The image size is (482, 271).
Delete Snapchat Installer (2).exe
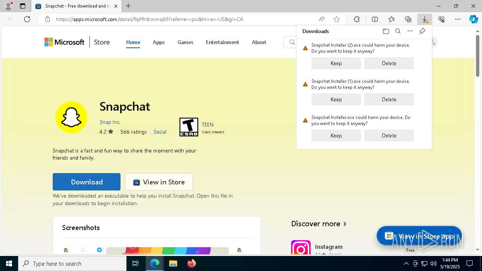coord(389,63)
